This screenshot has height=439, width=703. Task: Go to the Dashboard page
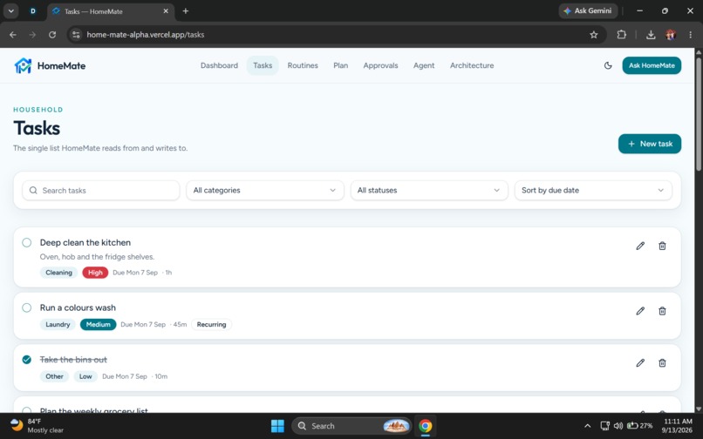coord(219,65)
